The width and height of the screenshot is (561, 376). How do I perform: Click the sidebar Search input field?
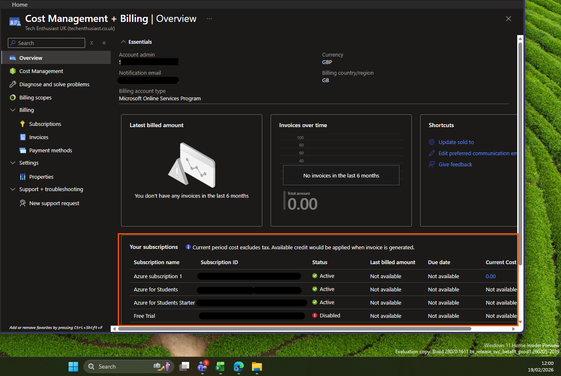[46, 43]
